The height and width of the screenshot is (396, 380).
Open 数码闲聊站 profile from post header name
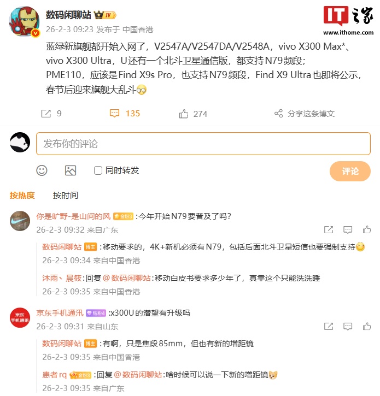coord(68,15)
